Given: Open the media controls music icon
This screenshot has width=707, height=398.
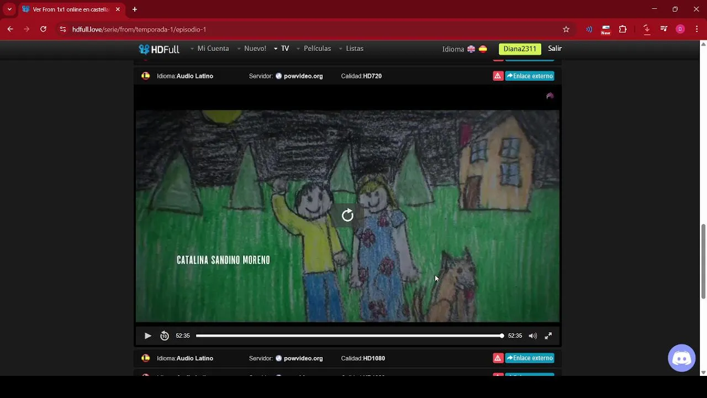Looking at the screenshot, I should tap(664, 29).
